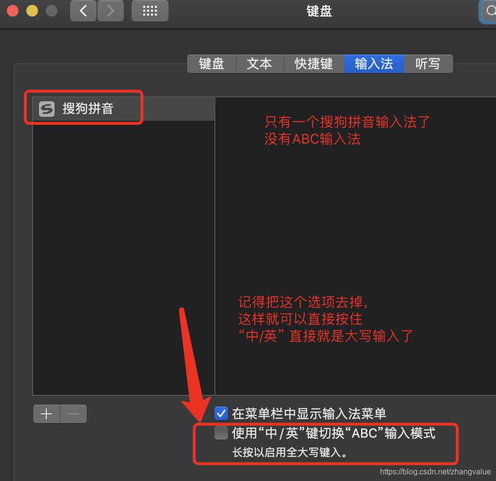Click the search magnifier field
This screenshot has height=481, width=496.
click(x=488, y=11)
